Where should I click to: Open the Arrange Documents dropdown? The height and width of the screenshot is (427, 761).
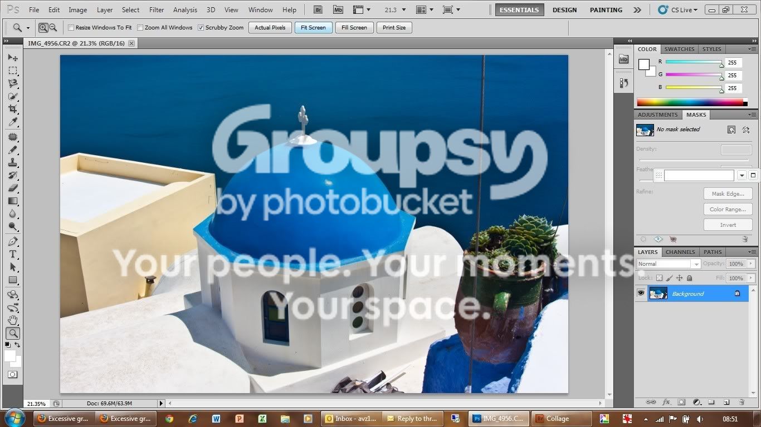[x=425, y=10]
